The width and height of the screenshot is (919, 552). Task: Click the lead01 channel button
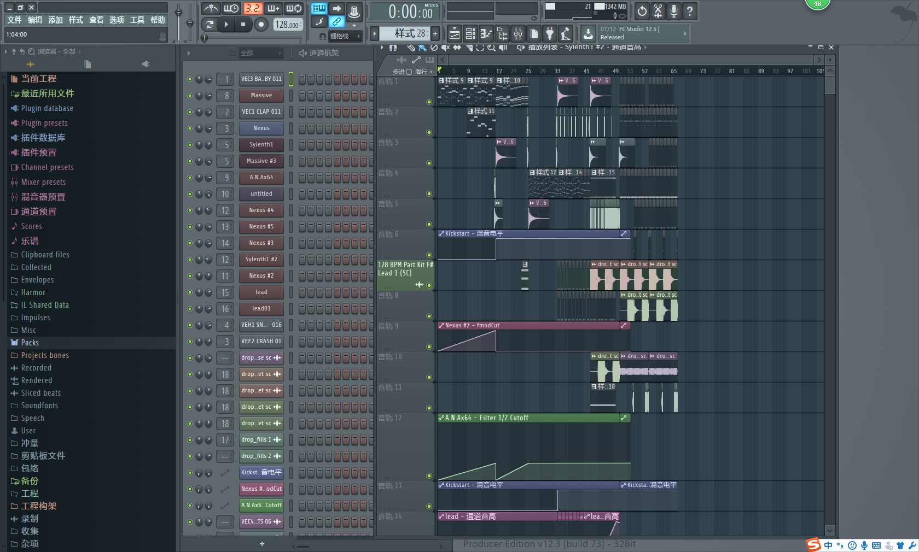click(x=261, y=309)
